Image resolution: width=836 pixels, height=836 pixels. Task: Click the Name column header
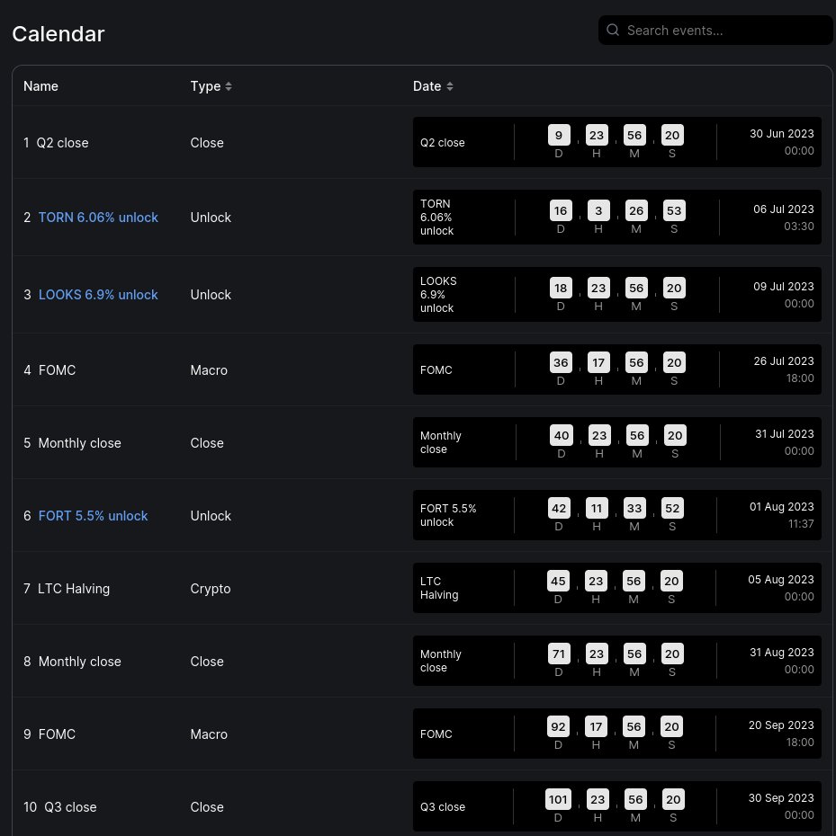(40, 86)
